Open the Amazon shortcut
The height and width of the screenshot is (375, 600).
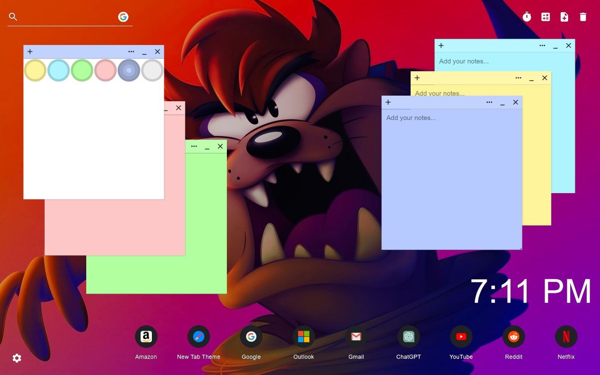pos(146,337)
